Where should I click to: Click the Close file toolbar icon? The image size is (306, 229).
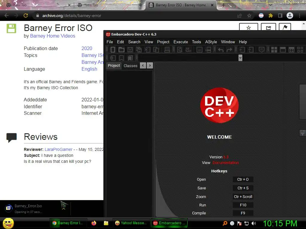click(147, 50)
